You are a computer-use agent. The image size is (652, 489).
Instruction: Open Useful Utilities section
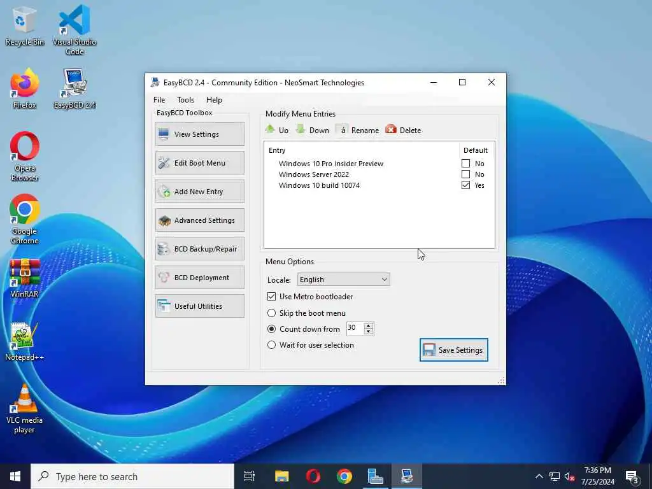coord(199,306)
